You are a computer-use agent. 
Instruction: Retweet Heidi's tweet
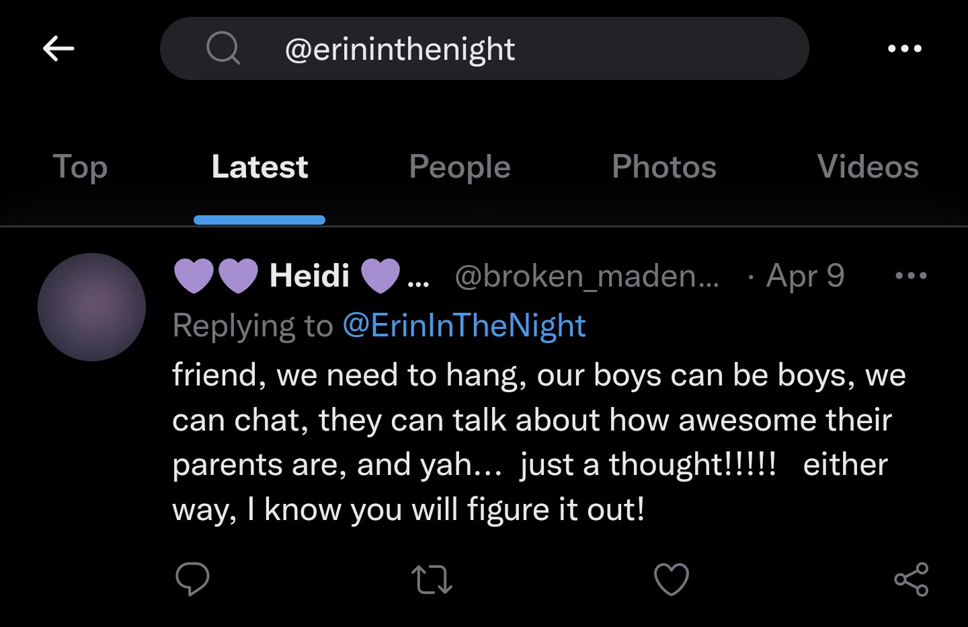432,579
